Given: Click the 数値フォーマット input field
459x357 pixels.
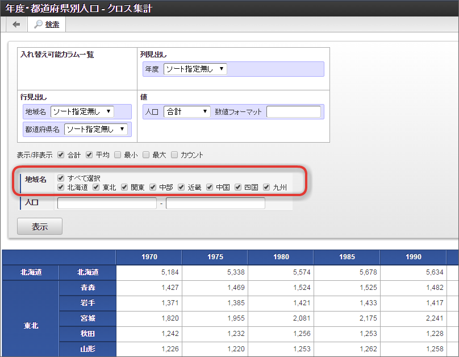Looking at the screenshot, I should tap(294, 111).
